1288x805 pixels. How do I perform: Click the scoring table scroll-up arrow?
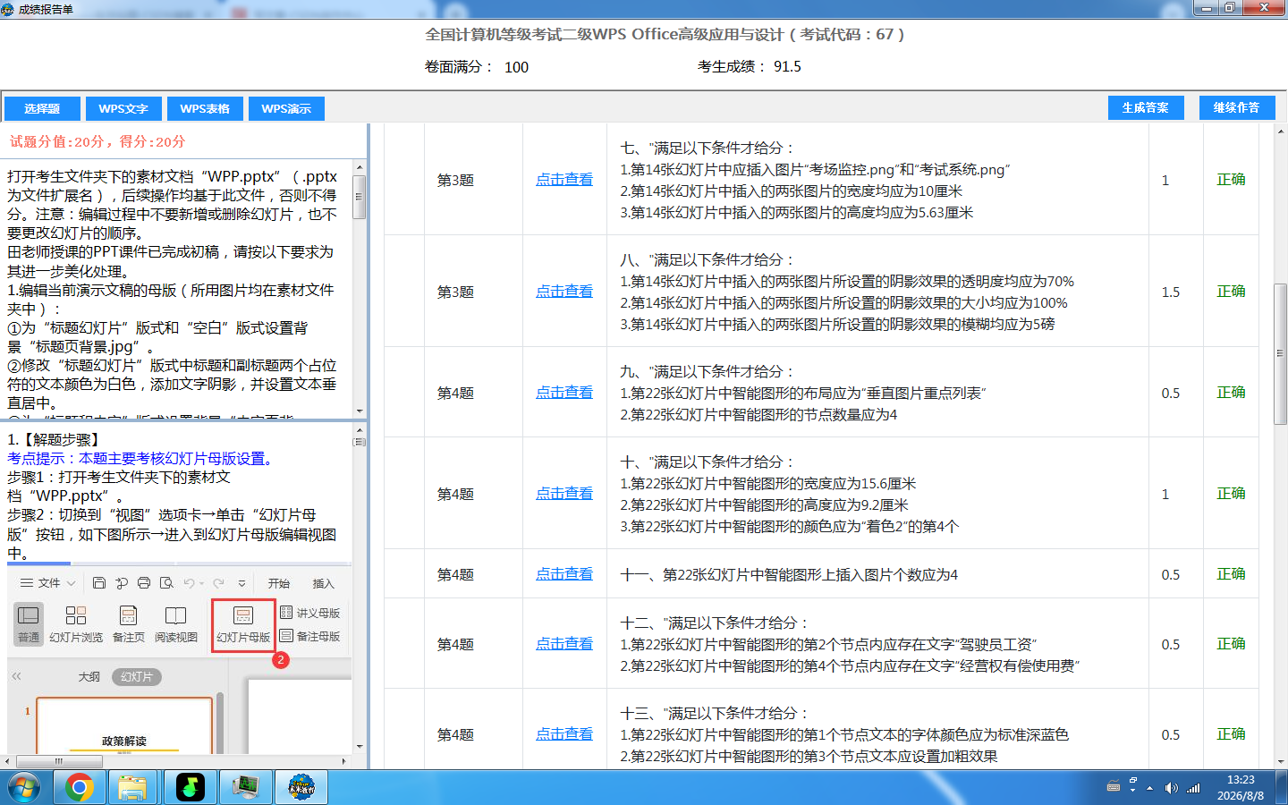(1280, 131)
